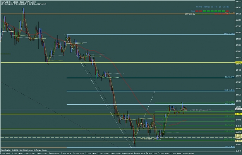Click the yellow 1.4774 price tag

pyautogui.click(x=239, y=129)
